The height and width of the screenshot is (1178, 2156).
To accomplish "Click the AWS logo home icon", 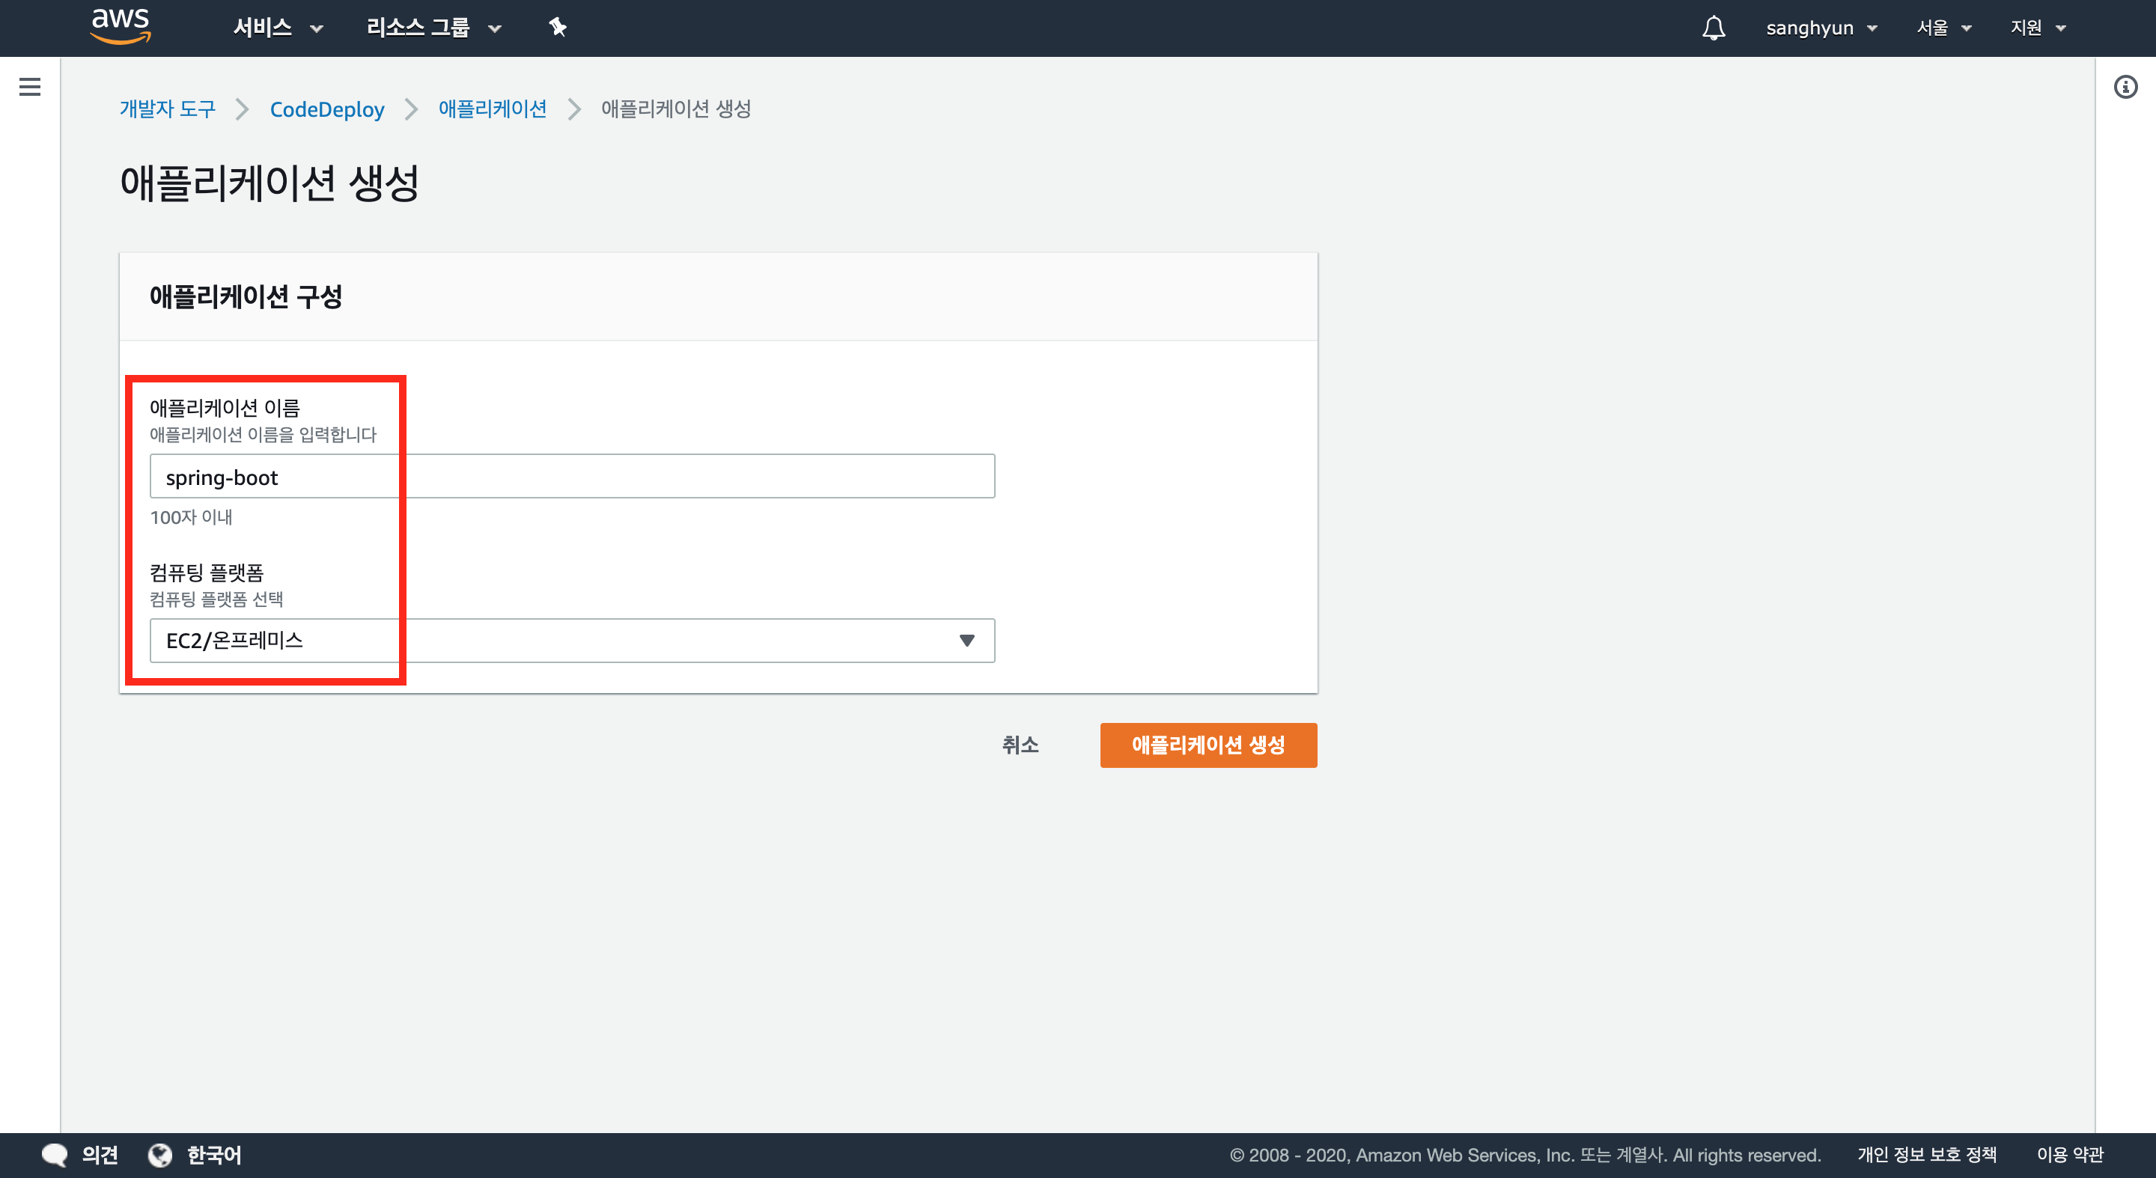I will pyautogui.click(x=121, y=26).
